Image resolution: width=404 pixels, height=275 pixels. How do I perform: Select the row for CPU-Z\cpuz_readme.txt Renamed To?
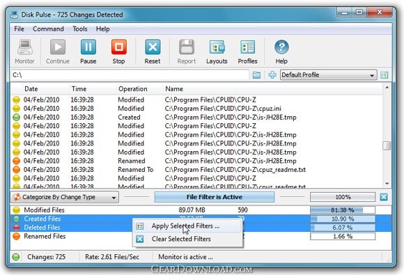(197, 169)
